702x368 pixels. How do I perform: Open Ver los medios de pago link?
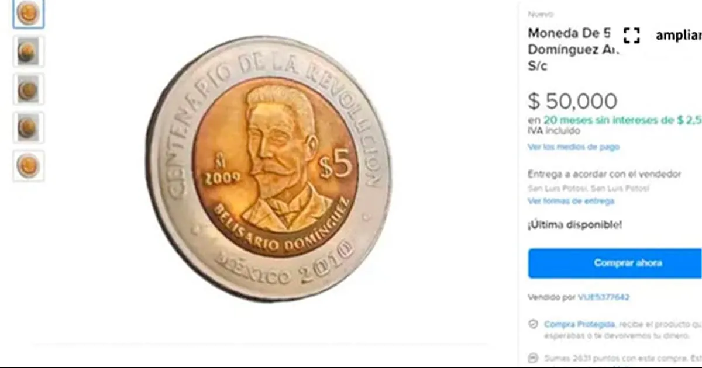(573, 147)
